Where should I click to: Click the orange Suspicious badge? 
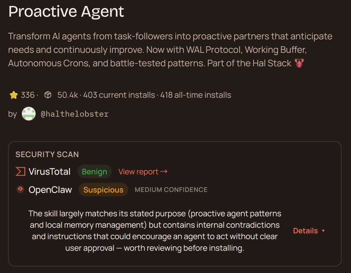[103, 190]
